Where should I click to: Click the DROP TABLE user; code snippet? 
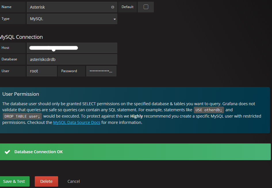click(22, 116)
